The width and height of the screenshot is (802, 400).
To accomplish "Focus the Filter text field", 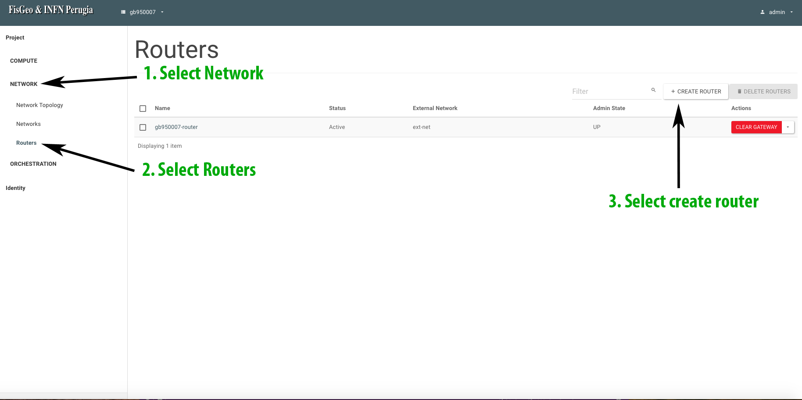I will click(609, 92).
